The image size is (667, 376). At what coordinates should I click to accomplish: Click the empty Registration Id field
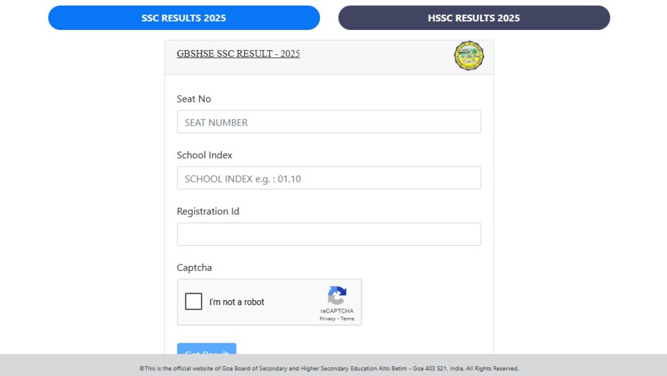[329, 234]
